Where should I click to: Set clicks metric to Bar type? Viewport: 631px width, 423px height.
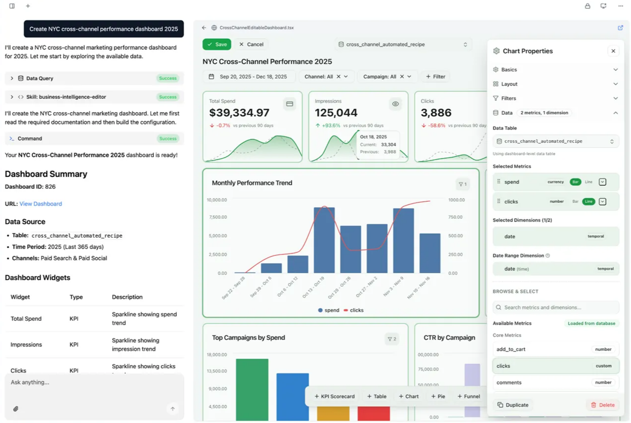pos(575,202)
